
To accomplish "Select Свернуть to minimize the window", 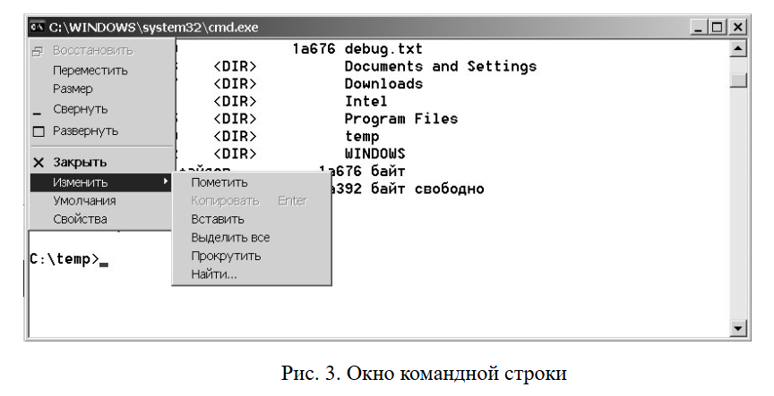I will tap(80, 109).
